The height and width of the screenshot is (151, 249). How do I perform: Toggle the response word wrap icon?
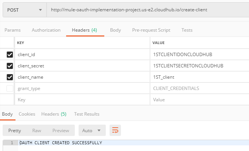[115, 131]
